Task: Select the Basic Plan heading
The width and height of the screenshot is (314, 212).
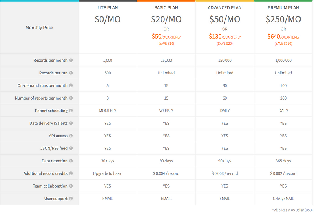Action: (166, 8)
